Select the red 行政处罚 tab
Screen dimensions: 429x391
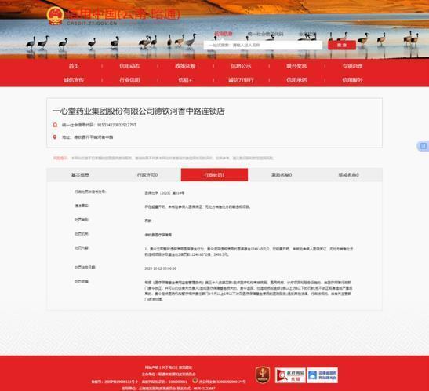pyautogui.click(x=215, y=174)
